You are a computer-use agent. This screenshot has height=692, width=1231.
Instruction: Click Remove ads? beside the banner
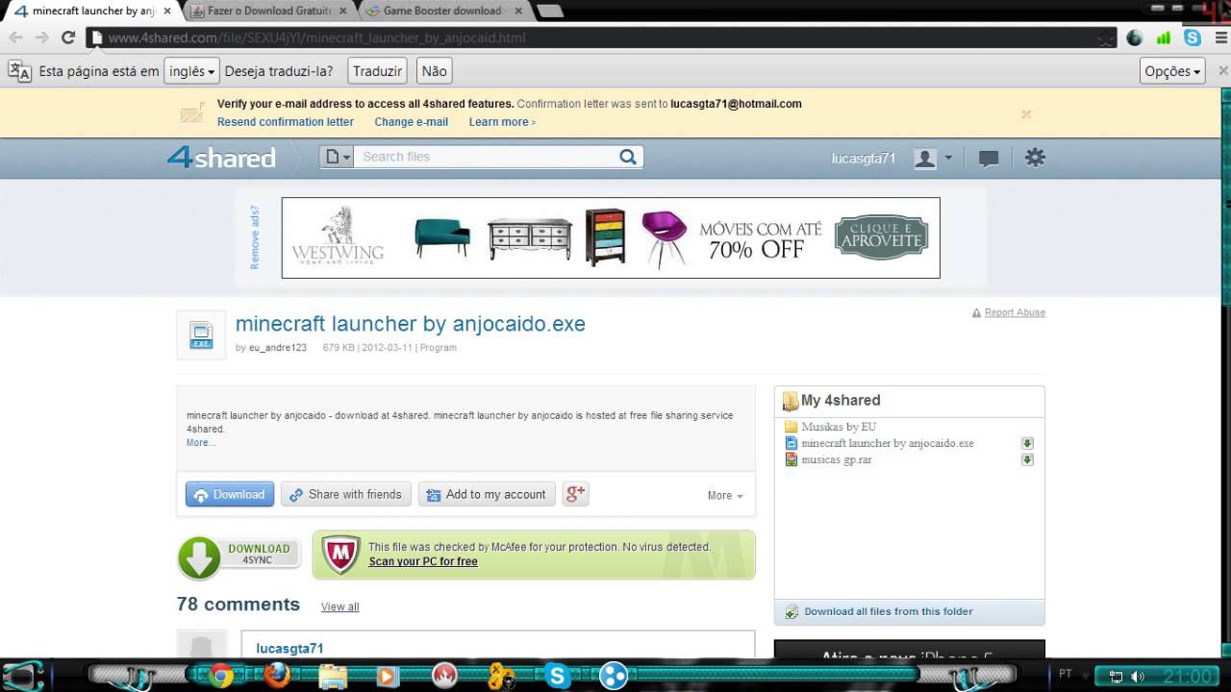pos(255,236)
